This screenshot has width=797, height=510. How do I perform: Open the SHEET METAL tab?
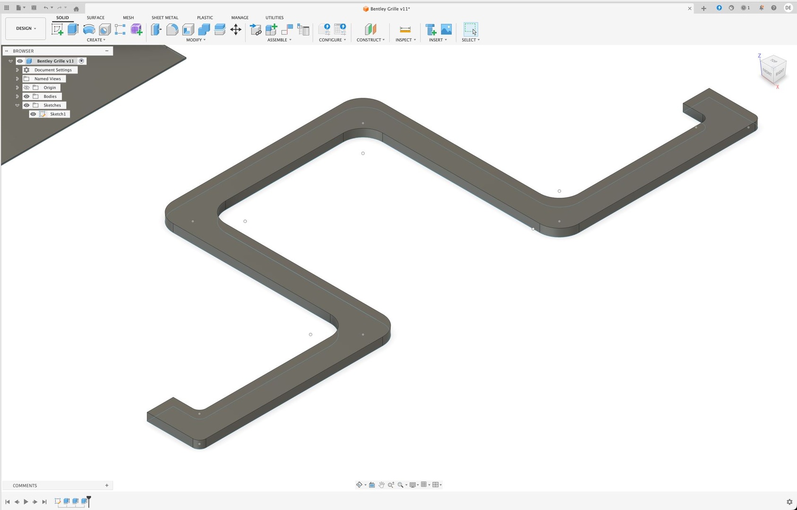coord(165,17)
